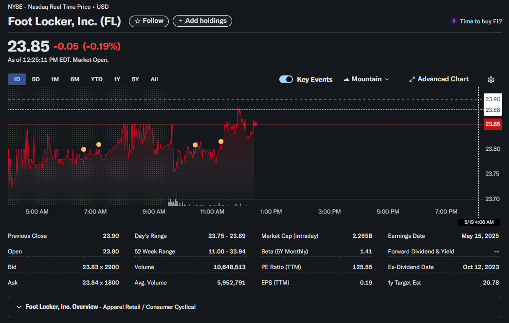
Task: Click the Beta (5Y Monthly) label
Action: pos(285,251)
